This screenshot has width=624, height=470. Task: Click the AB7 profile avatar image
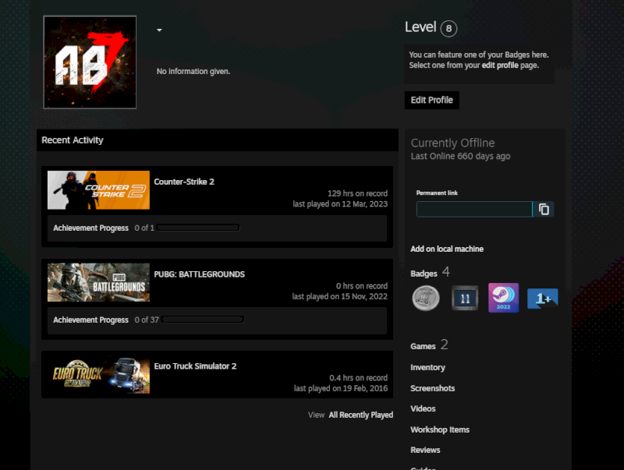pyautogui.click(x=90, y=62)
